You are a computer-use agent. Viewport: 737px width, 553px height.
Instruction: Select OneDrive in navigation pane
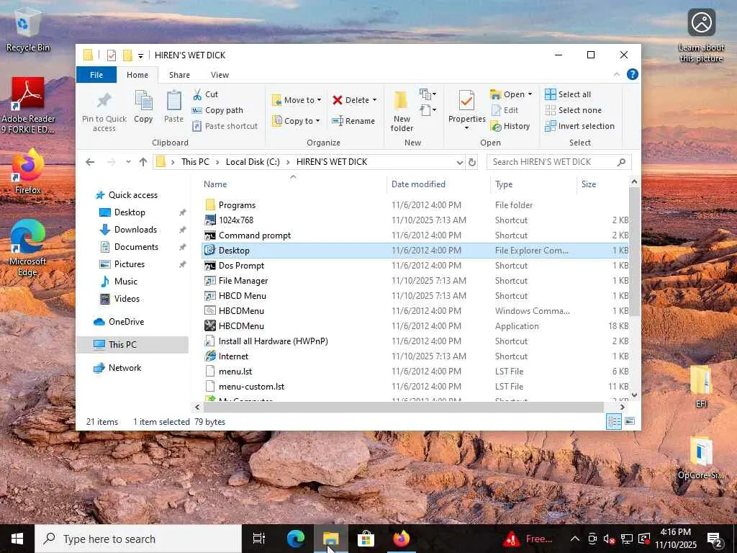[x=126, y=322]
